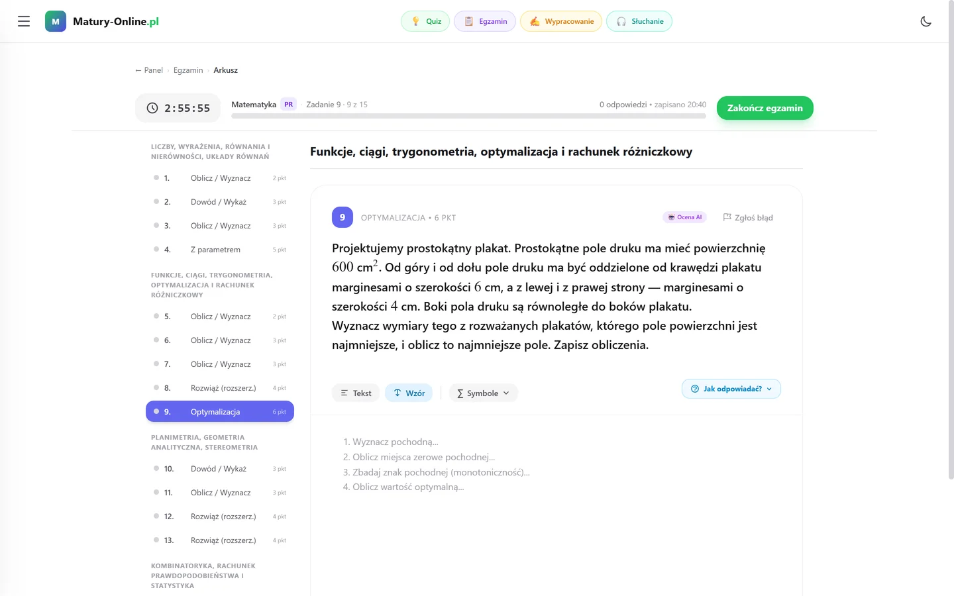954x596 pixels.
Task: Select task 10 Dowód / Wykaż
Action: (x=220, y=469)
